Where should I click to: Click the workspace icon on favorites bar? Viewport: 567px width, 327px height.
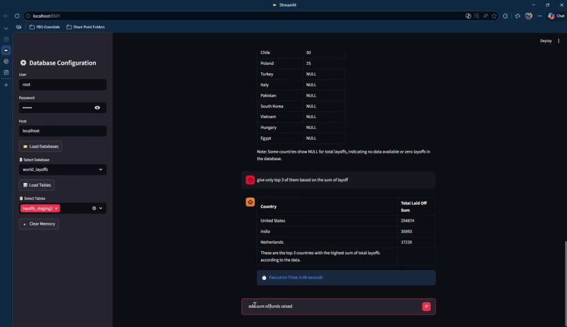pyautogui.click(x=19, y=27)
